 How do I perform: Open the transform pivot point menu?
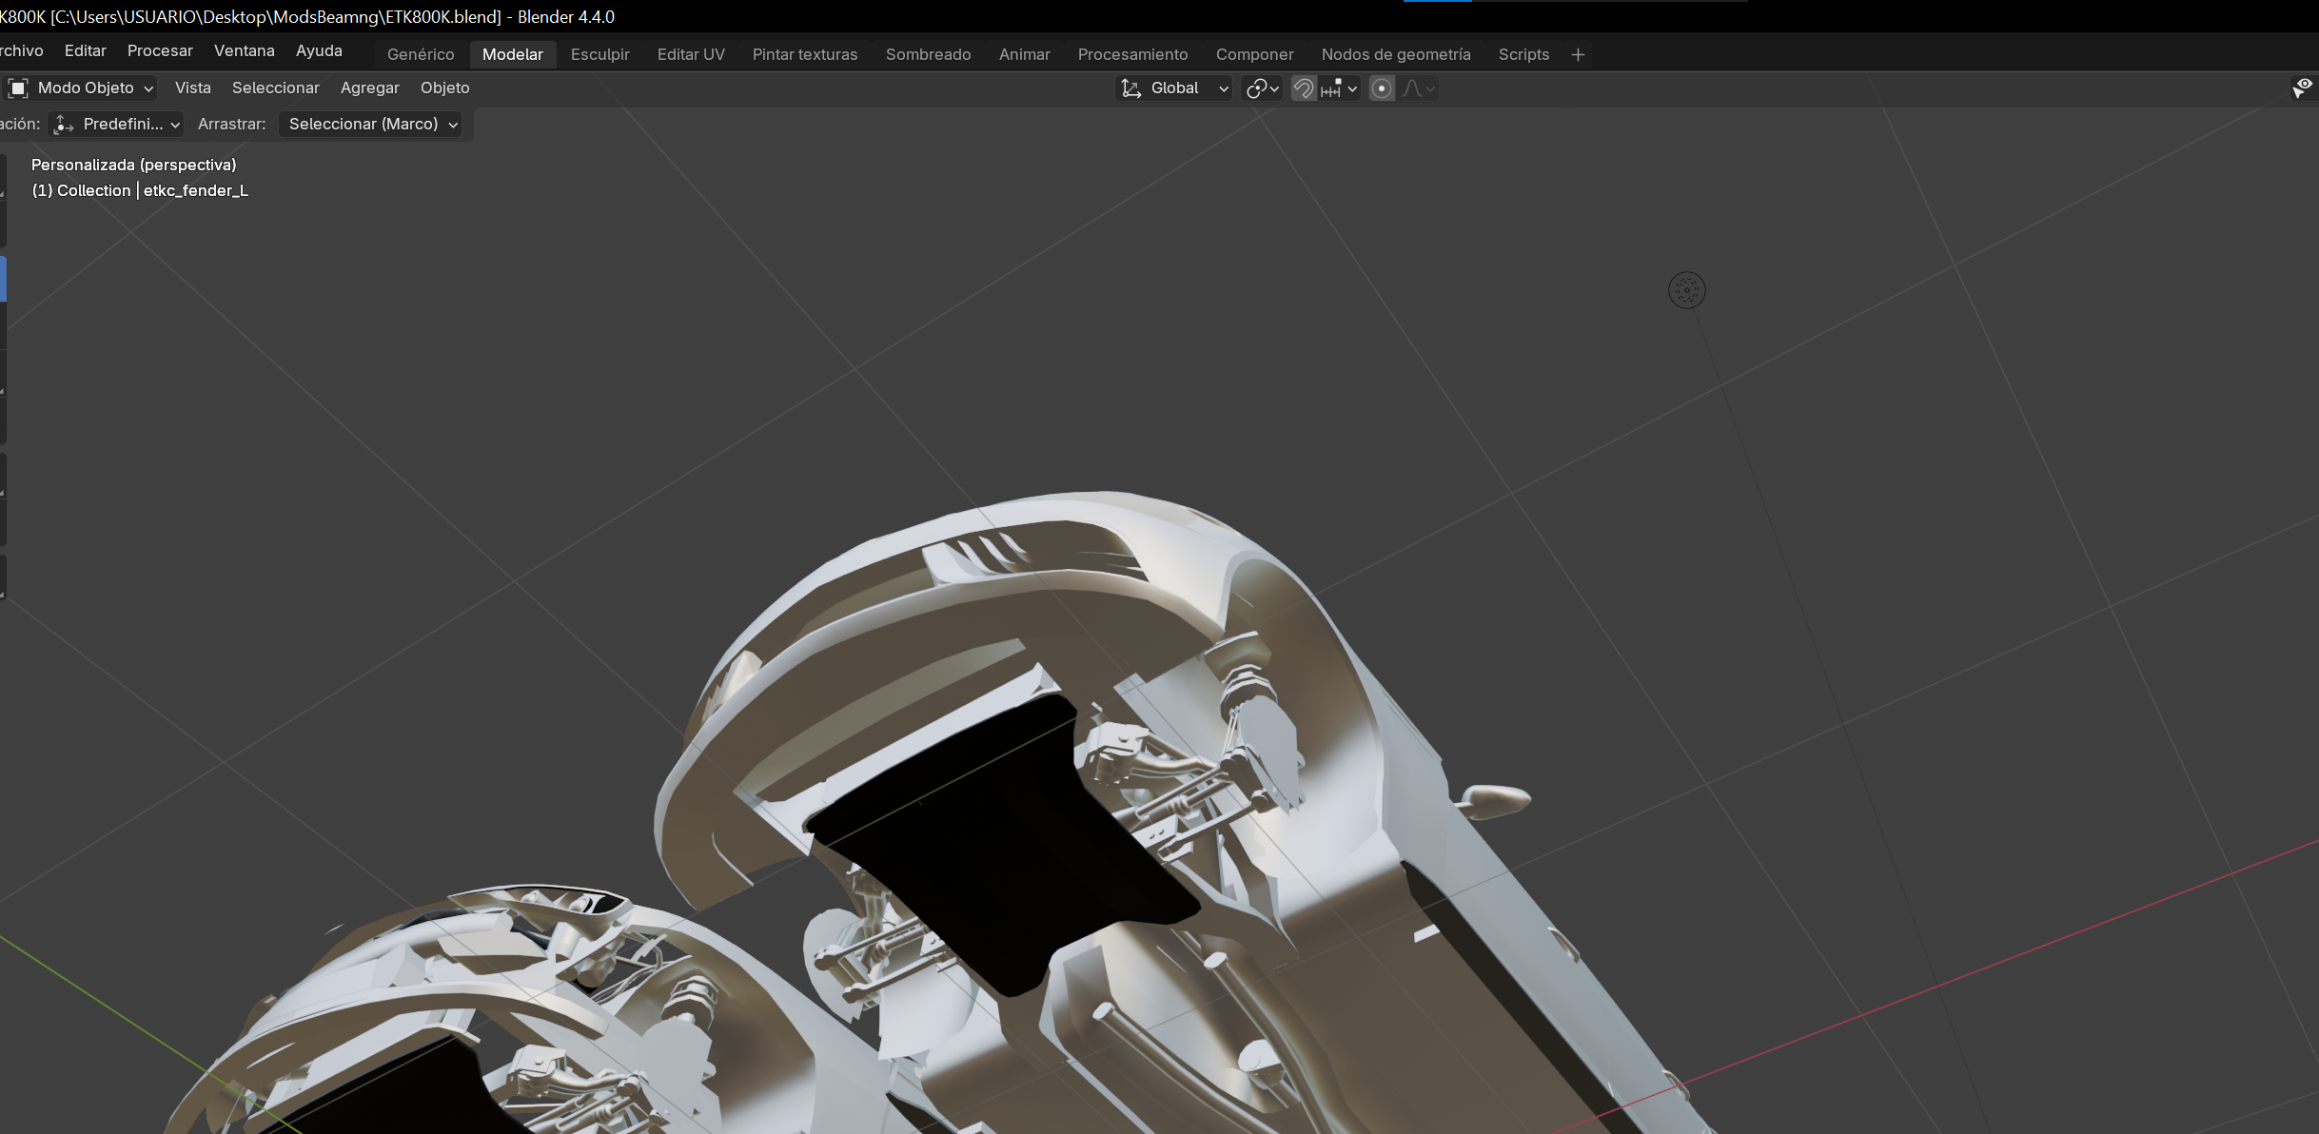1263,88
